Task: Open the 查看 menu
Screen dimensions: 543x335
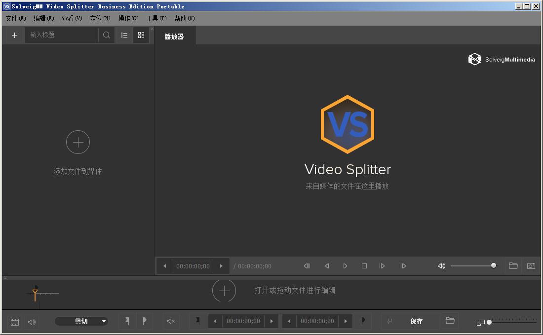Action: click(72, 18)
